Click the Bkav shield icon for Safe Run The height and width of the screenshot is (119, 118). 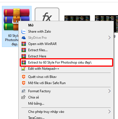(x=24, y=83)
